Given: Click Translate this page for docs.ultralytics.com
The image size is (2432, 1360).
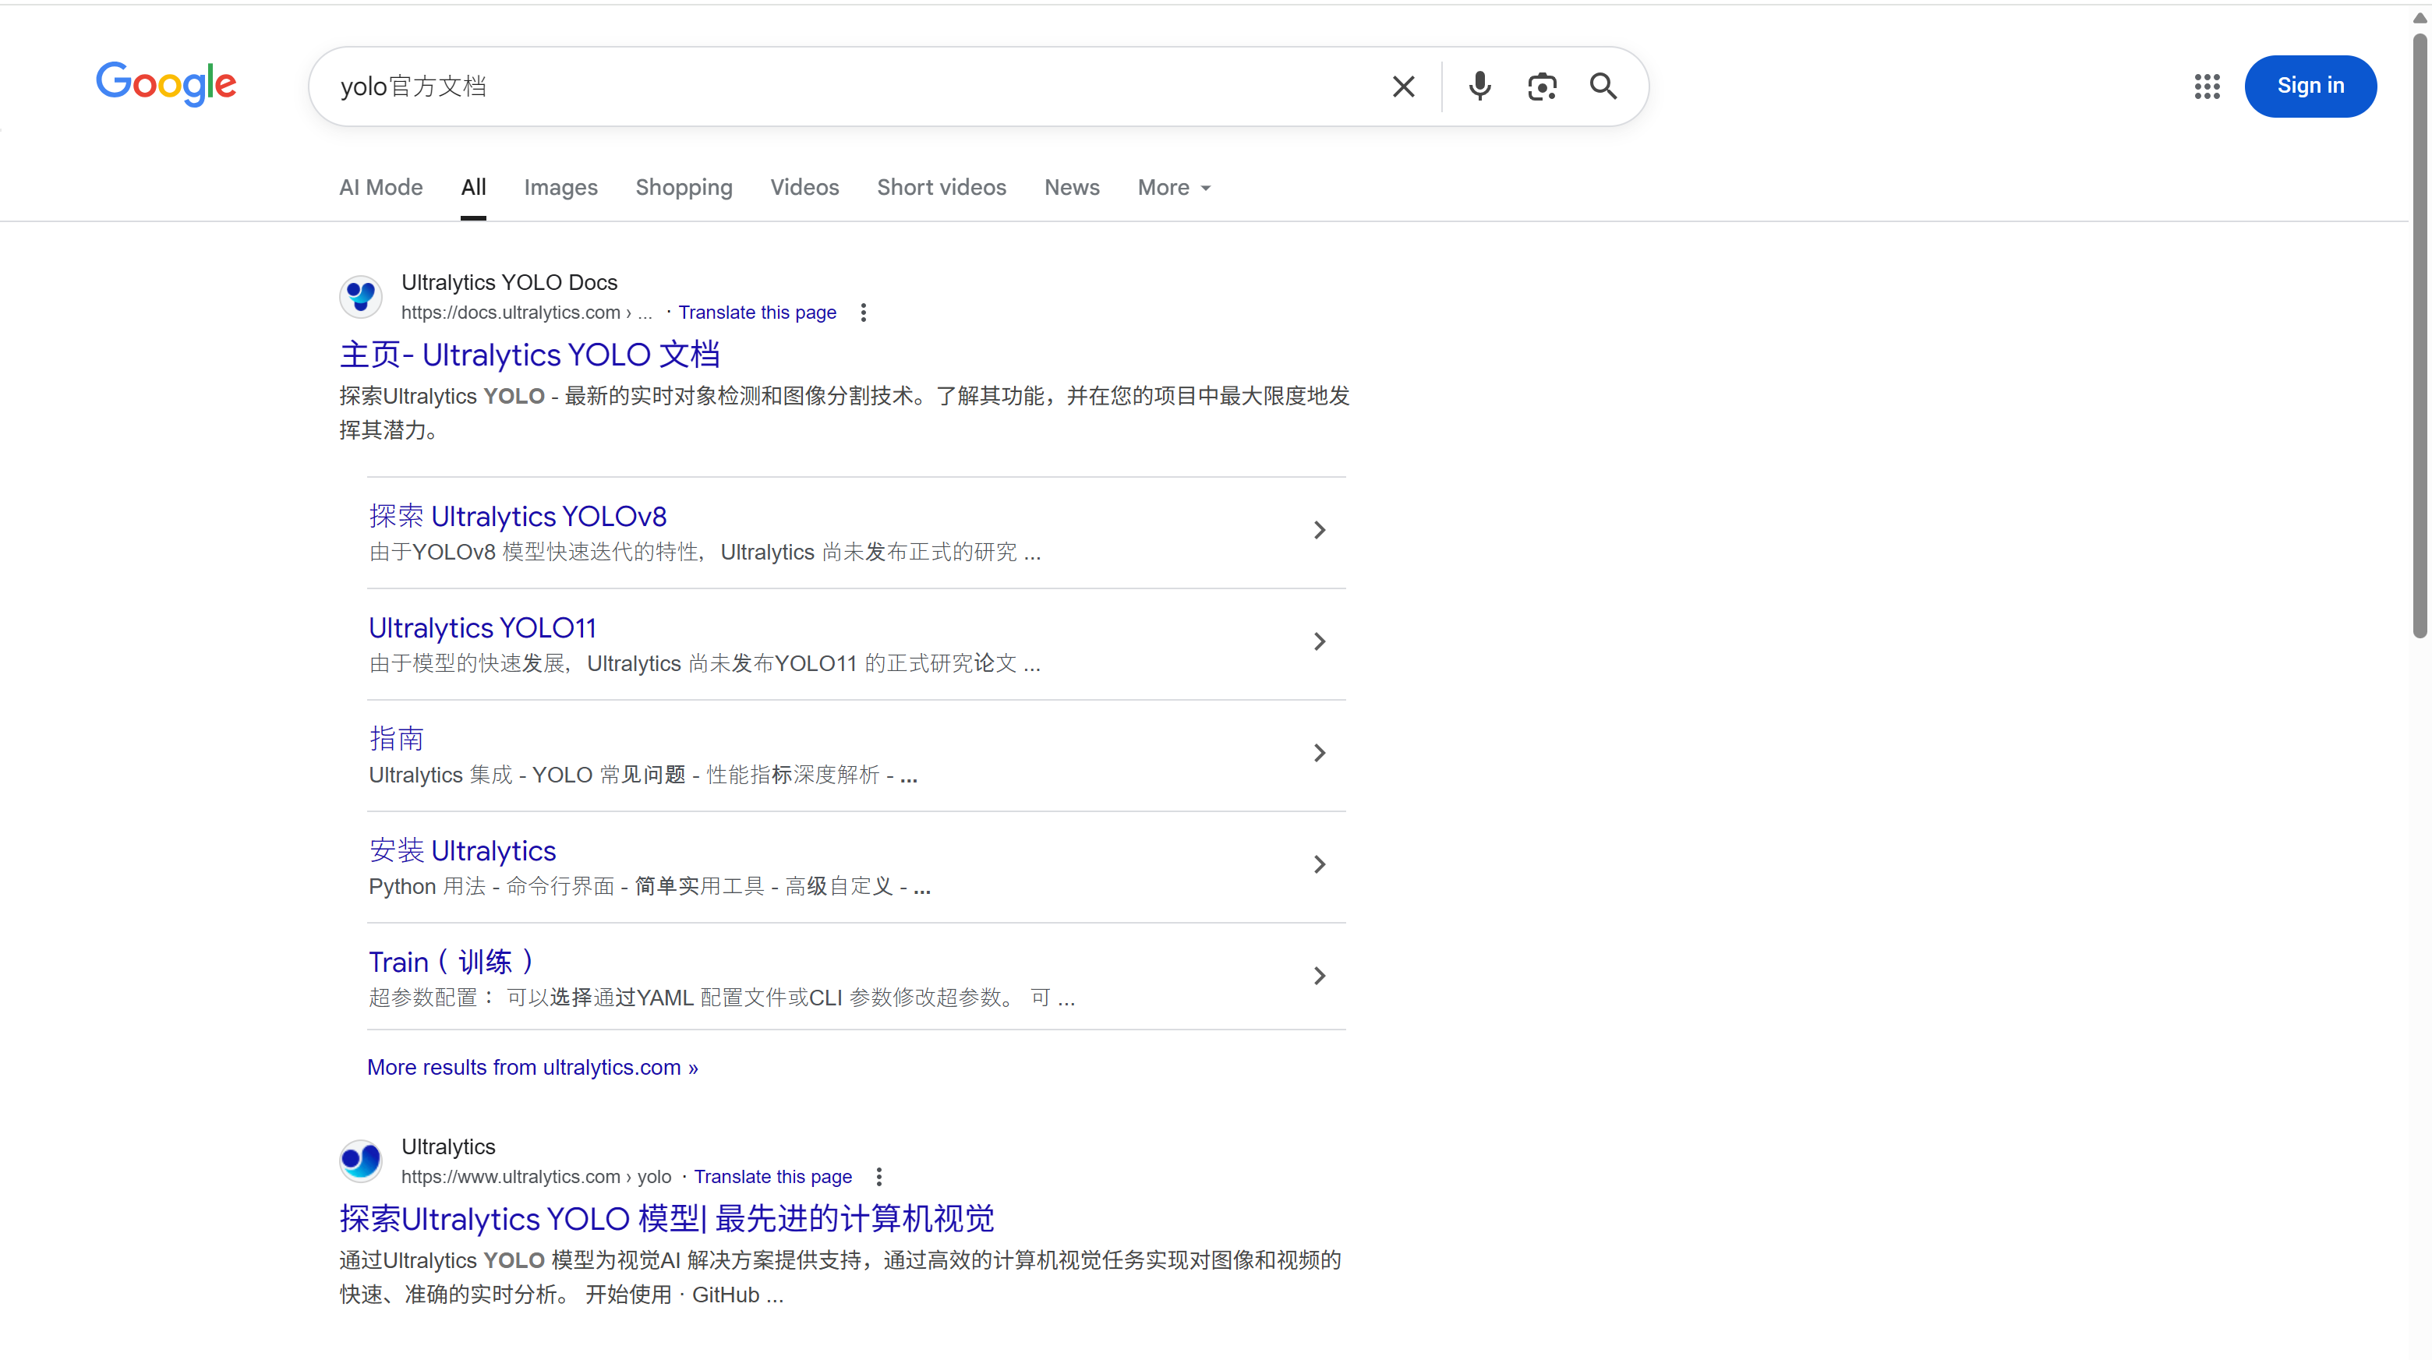Looking at the screenshot, I should 756,313.
